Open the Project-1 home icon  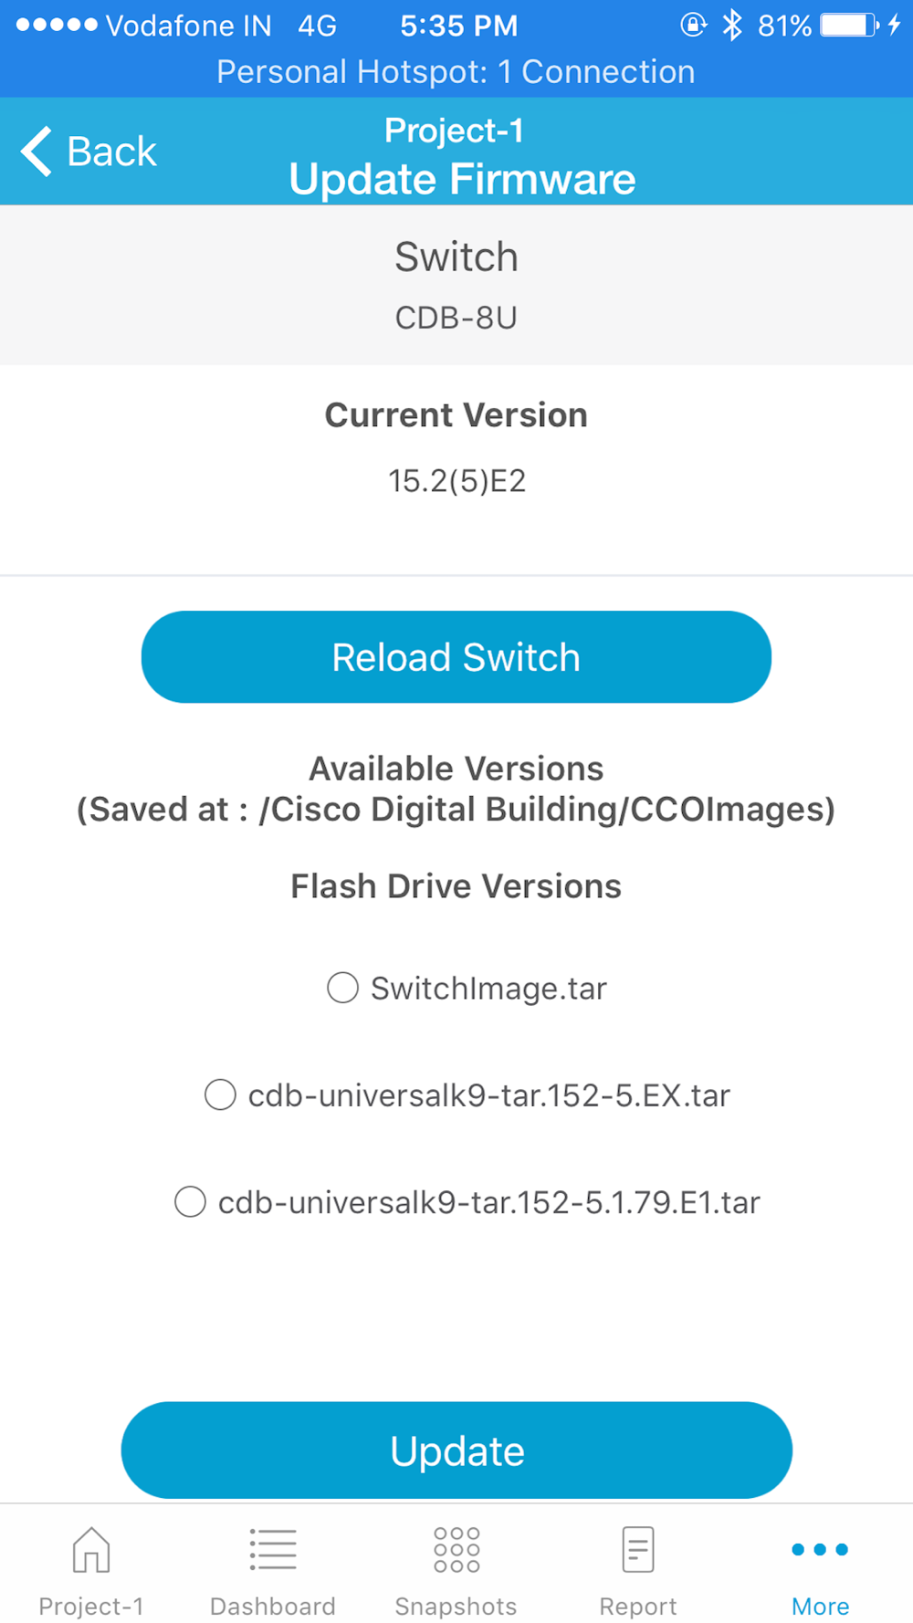click(91, 1550)
